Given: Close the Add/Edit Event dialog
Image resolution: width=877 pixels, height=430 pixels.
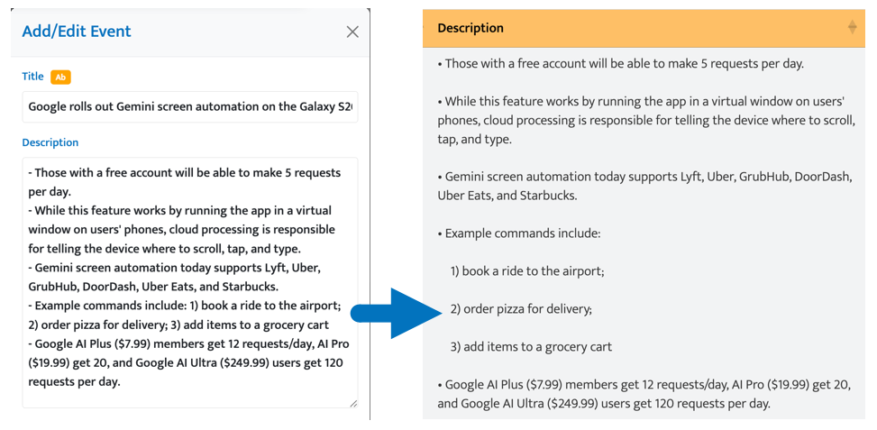Looking at the screenshot, I should click(352, 32).
